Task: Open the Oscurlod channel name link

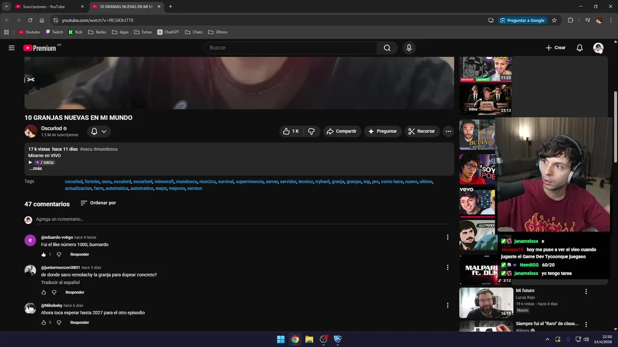Action: 51,128
